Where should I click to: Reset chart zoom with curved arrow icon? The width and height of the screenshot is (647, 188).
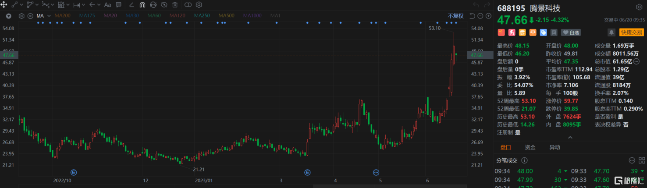click(472, 16)
